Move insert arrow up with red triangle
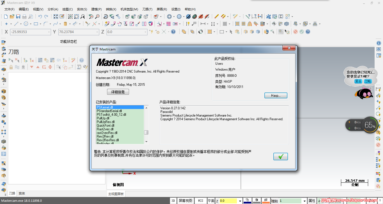383x204 pixels. pos(38,67)
